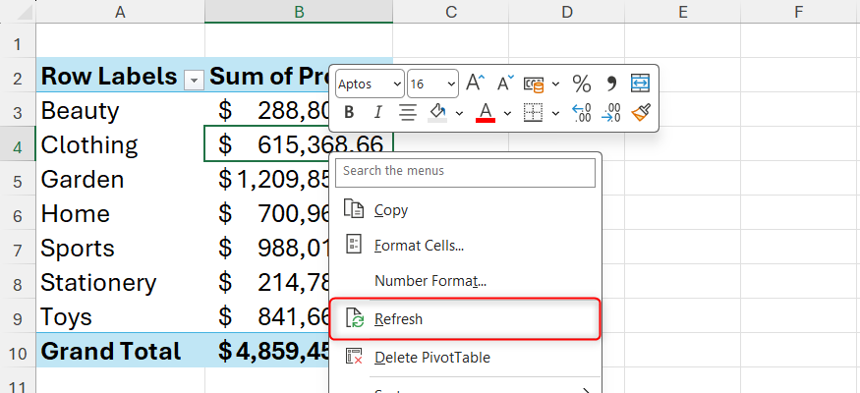860x393 pixels.
Task: Increase font size in mini toolbar
Action: [x=475, y=84]
